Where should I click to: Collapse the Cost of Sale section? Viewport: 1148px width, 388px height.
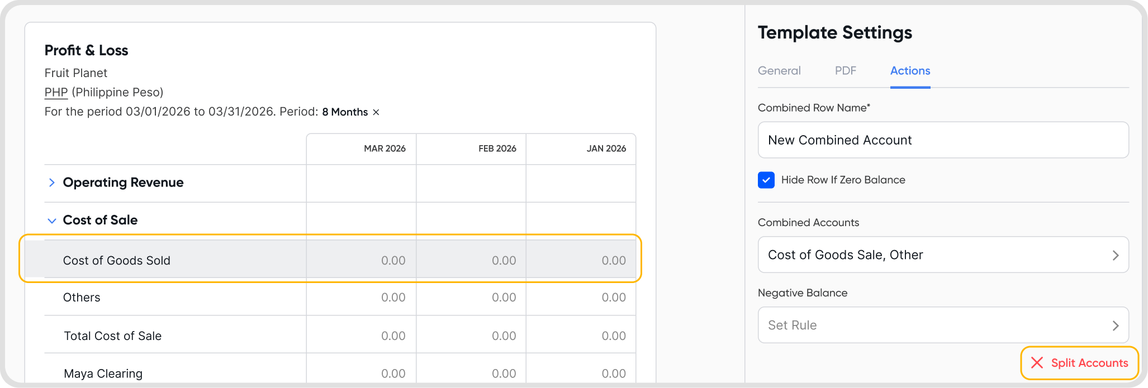[51, 221]
